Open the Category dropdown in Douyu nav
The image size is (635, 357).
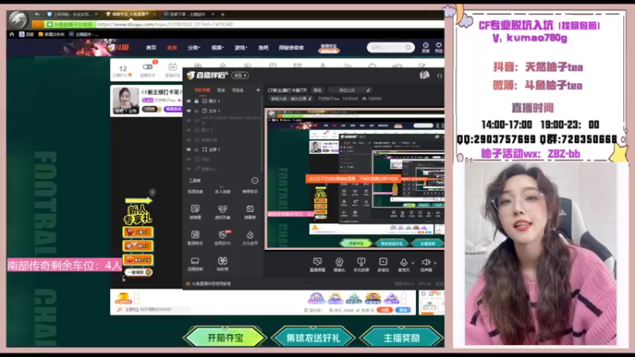coord(194,48)
